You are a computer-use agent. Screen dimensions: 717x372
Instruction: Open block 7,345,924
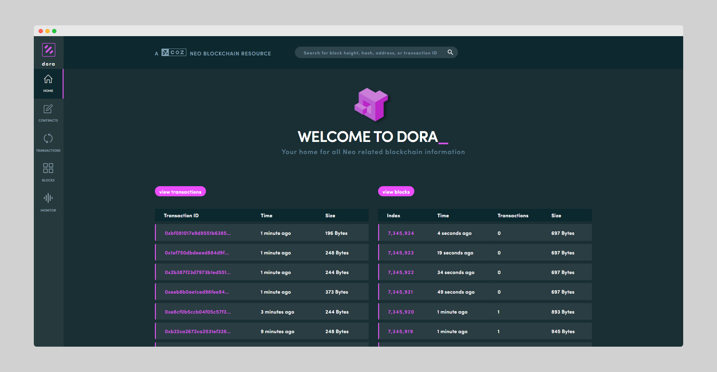click(401, 233)
